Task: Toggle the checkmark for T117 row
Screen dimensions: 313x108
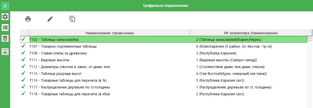Action: click(23, 87)
